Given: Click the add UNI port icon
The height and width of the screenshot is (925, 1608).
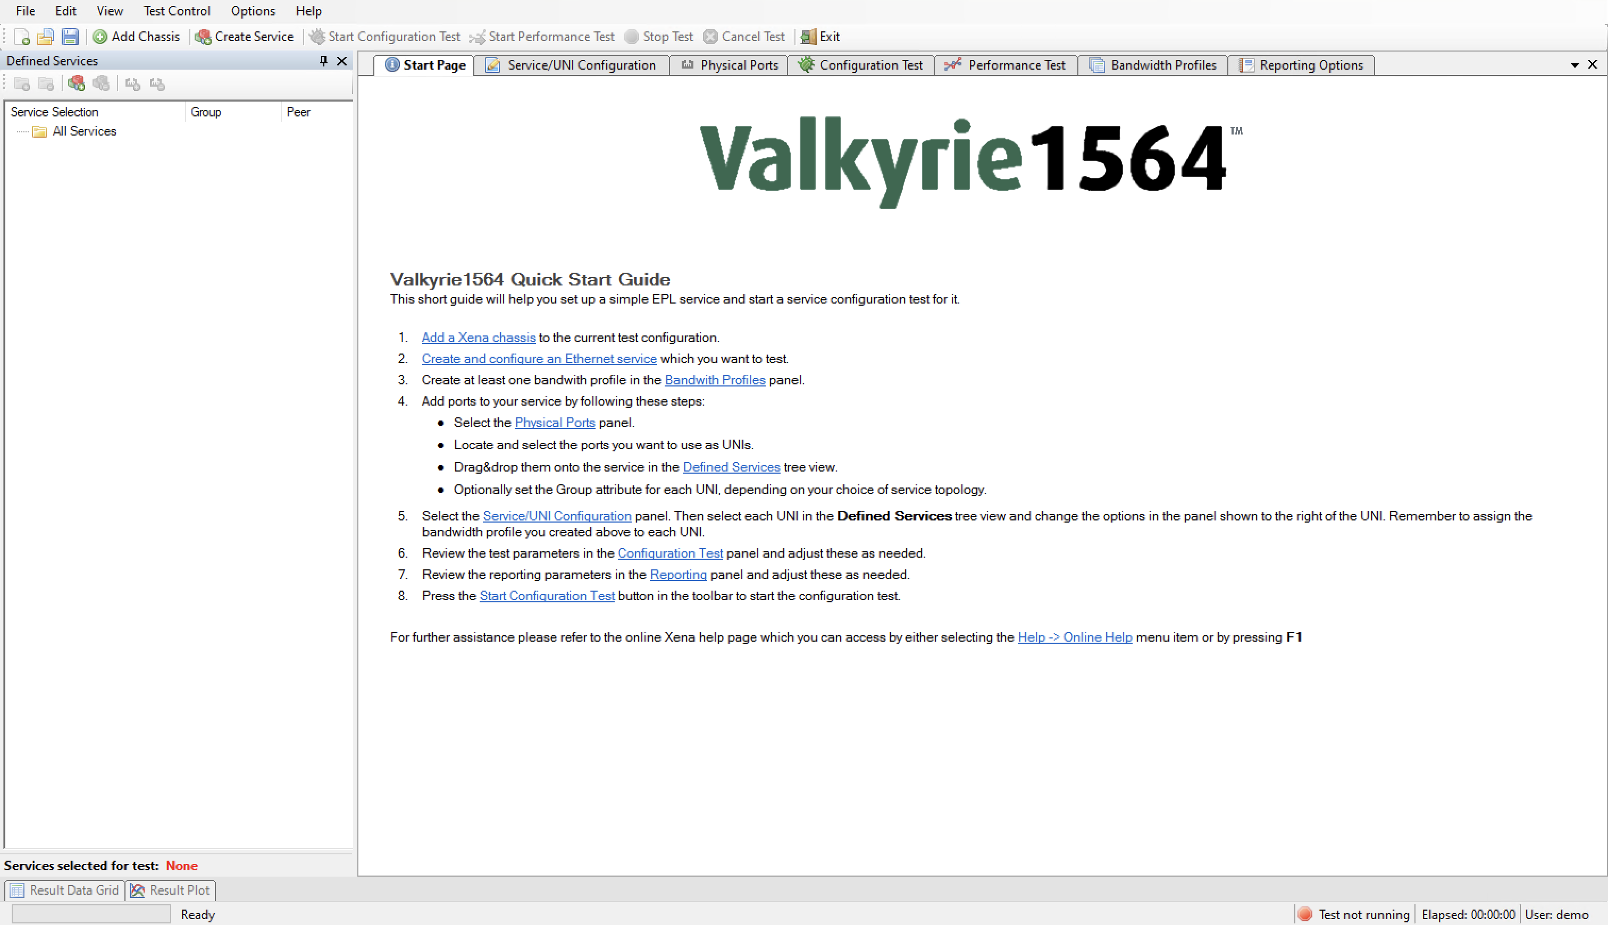Looking at the screenshot, I should click(x=133, y=84).
